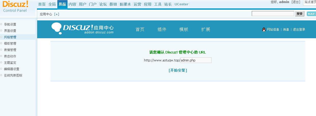
Task: Open the 用户 top menu
Action: click(x=83, y=4)
